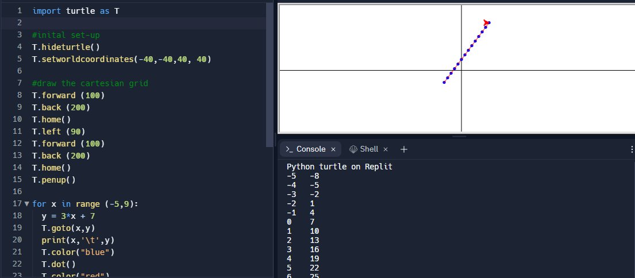
Task: Click the T.left (90) line
Action: pos(59,132)
